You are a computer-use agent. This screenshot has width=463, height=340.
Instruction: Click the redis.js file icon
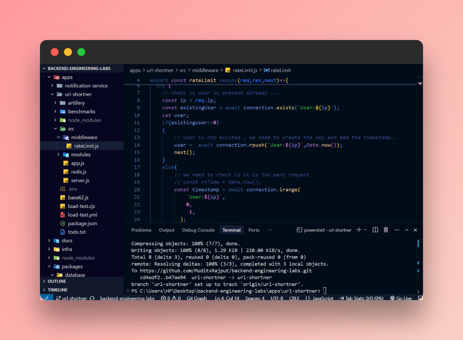[66, 172]
